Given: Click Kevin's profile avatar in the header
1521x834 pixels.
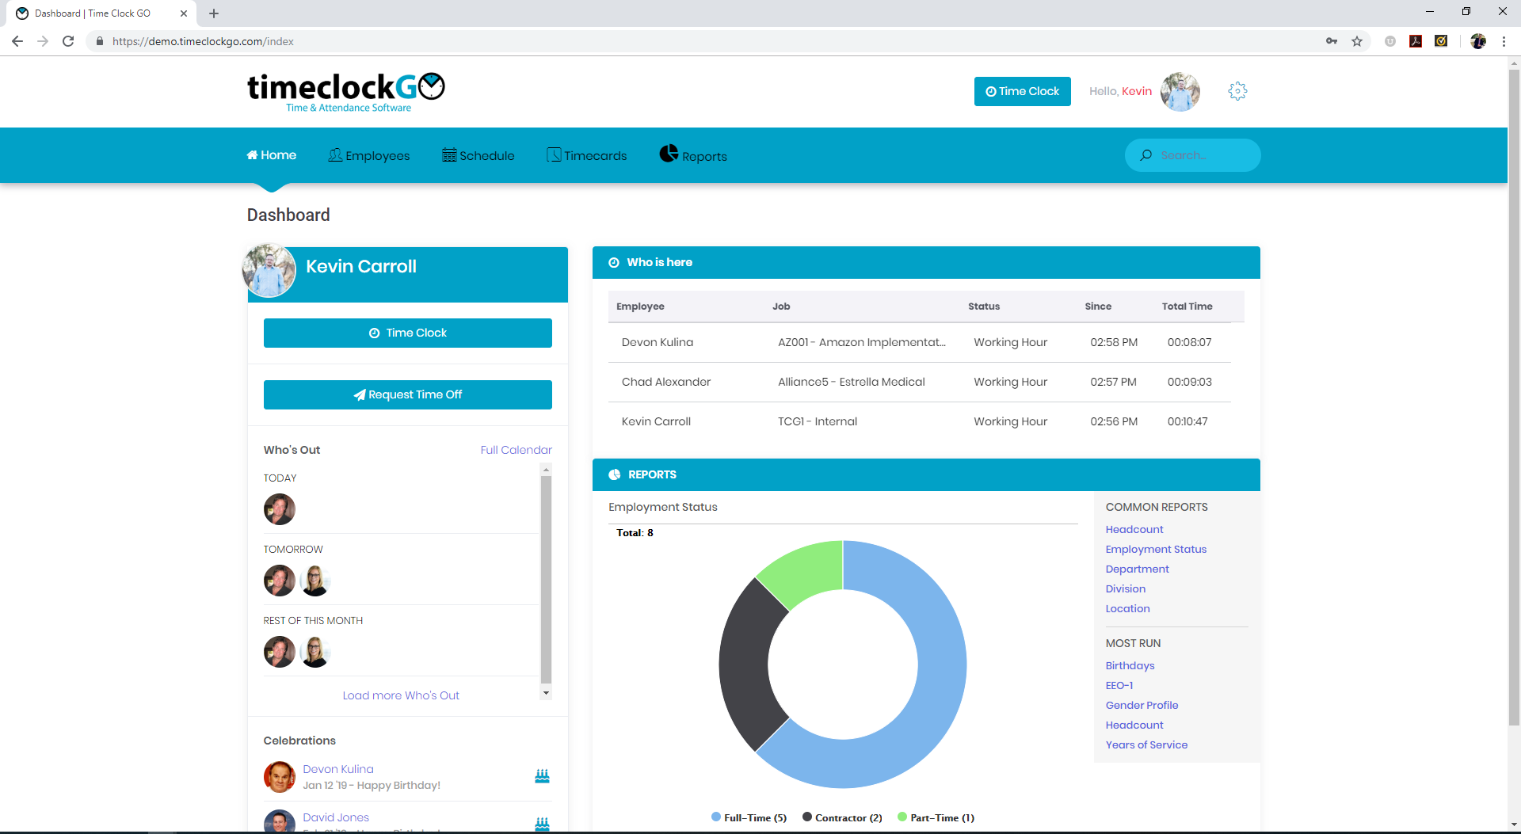Looking at the screenshot, I should point(1180,91).
